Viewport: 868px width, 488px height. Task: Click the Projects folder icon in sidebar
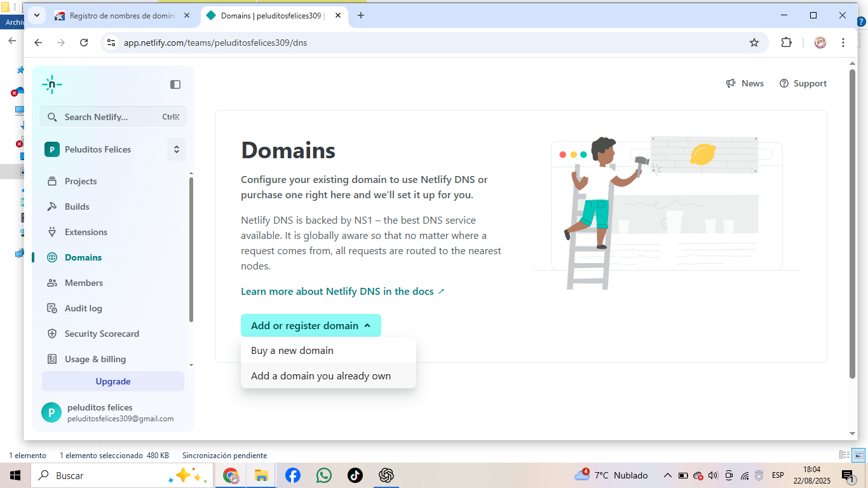click(52, 181)
